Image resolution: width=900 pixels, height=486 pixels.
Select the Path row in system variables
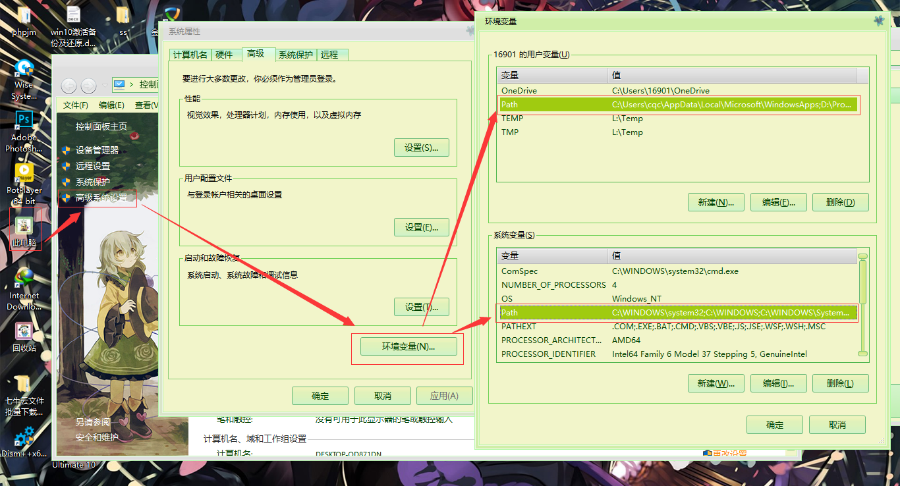pos(678,312)
